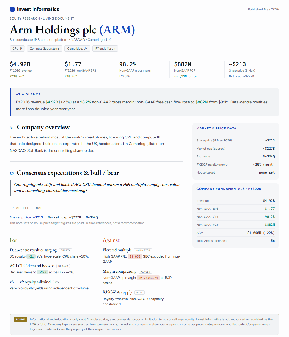The image size is (289, 337).
Task: Click the SCOPE badge in the disclaimer
Action: 20,320
